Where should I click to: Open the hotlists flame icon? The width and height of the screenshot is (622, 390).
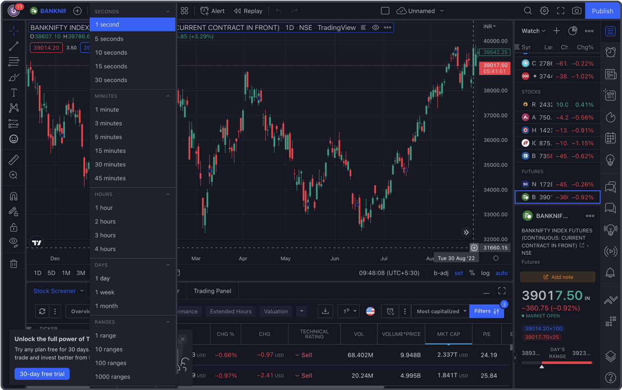[x=611, y=117]
